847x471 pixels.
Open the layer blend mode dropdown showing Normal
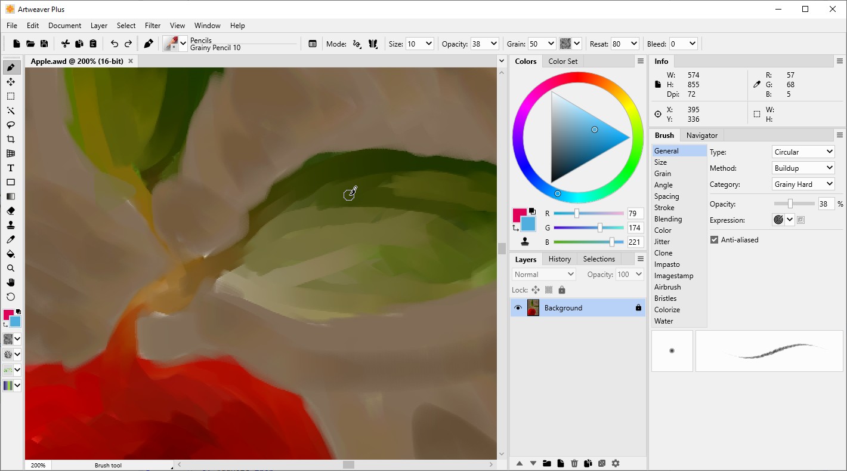(x=543, y=273)
